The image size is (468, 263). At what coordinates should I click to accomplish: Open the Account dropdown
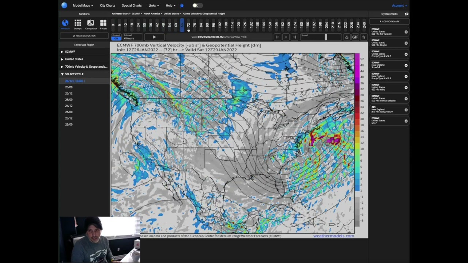(399, 5)
